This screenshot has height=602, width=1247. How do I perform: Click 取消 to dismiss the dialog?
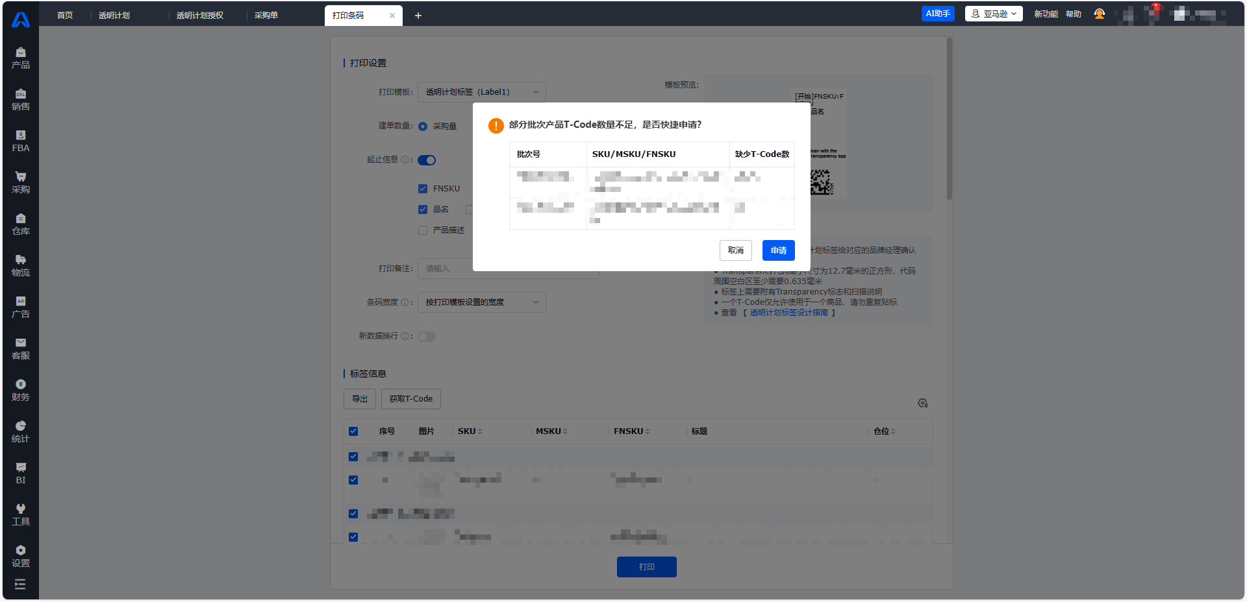[735, 250]
